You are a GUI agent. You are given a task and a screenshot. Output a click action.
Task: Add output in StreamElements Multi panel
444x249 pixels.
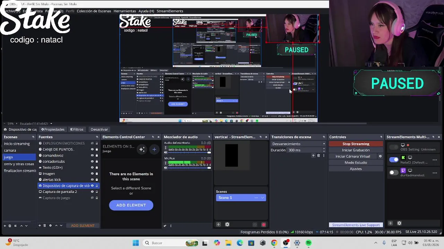click(x=390, y=223)
